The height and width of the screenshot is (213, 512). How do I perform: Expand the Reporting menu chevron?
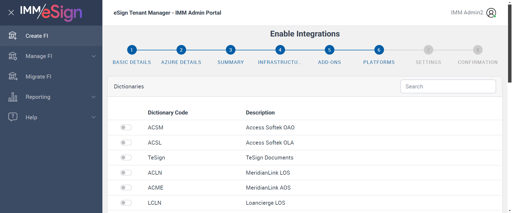click(x=94, y=97)
